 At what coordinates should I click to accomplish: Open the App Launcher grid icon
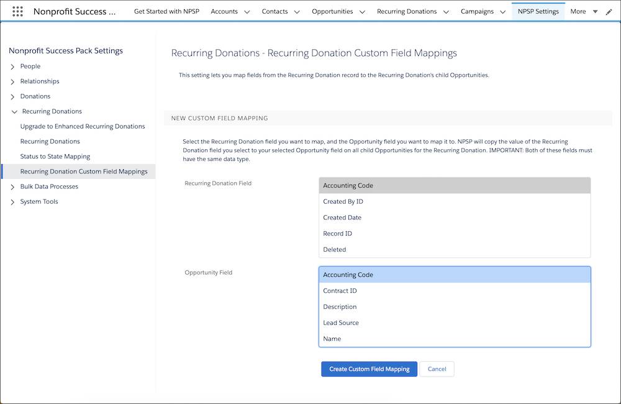[x=17, y=11]
